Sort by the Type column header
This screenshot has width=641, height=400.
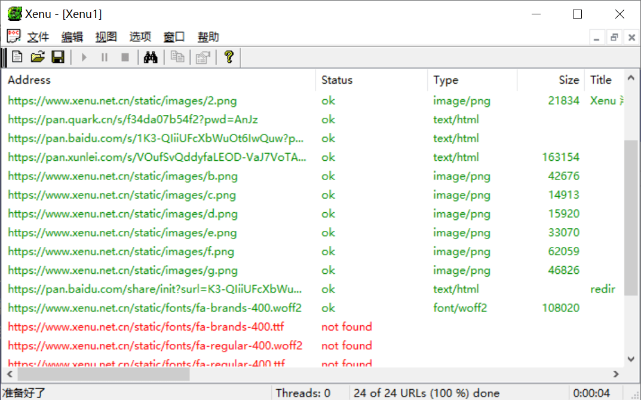tap(473, 80)
